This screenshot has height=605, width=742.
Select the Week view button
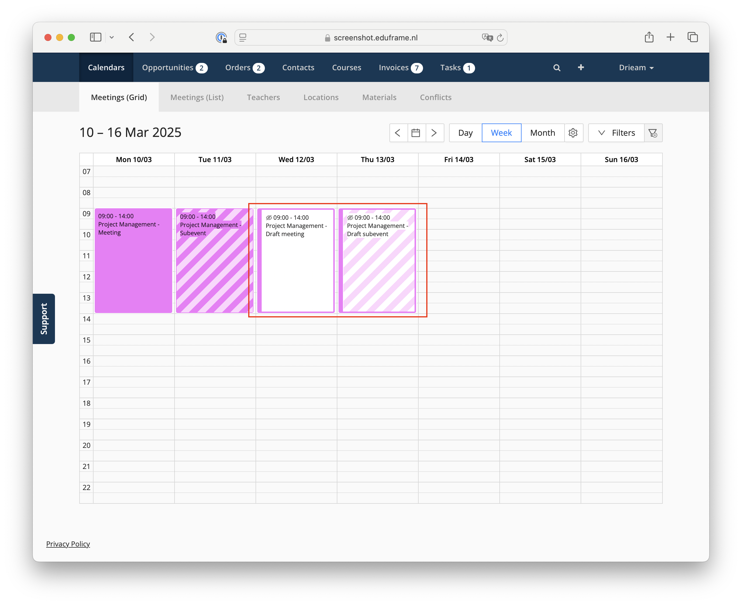pyautogui.click(x=501, y=133)
